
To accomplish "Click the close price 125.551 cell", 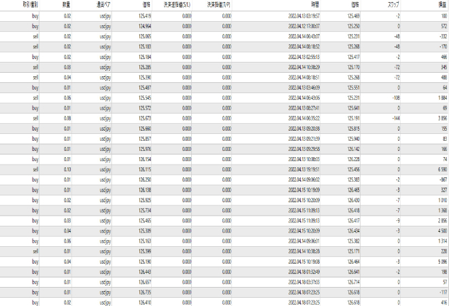I will [354, 88].
